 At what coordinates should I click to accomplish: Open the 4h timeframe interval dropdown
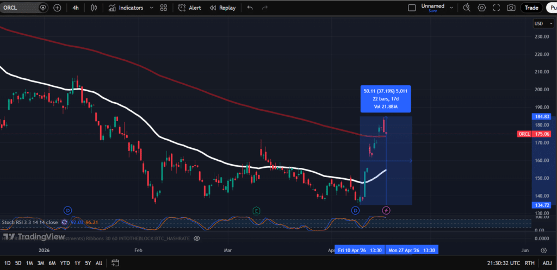[x=76, y=8]
